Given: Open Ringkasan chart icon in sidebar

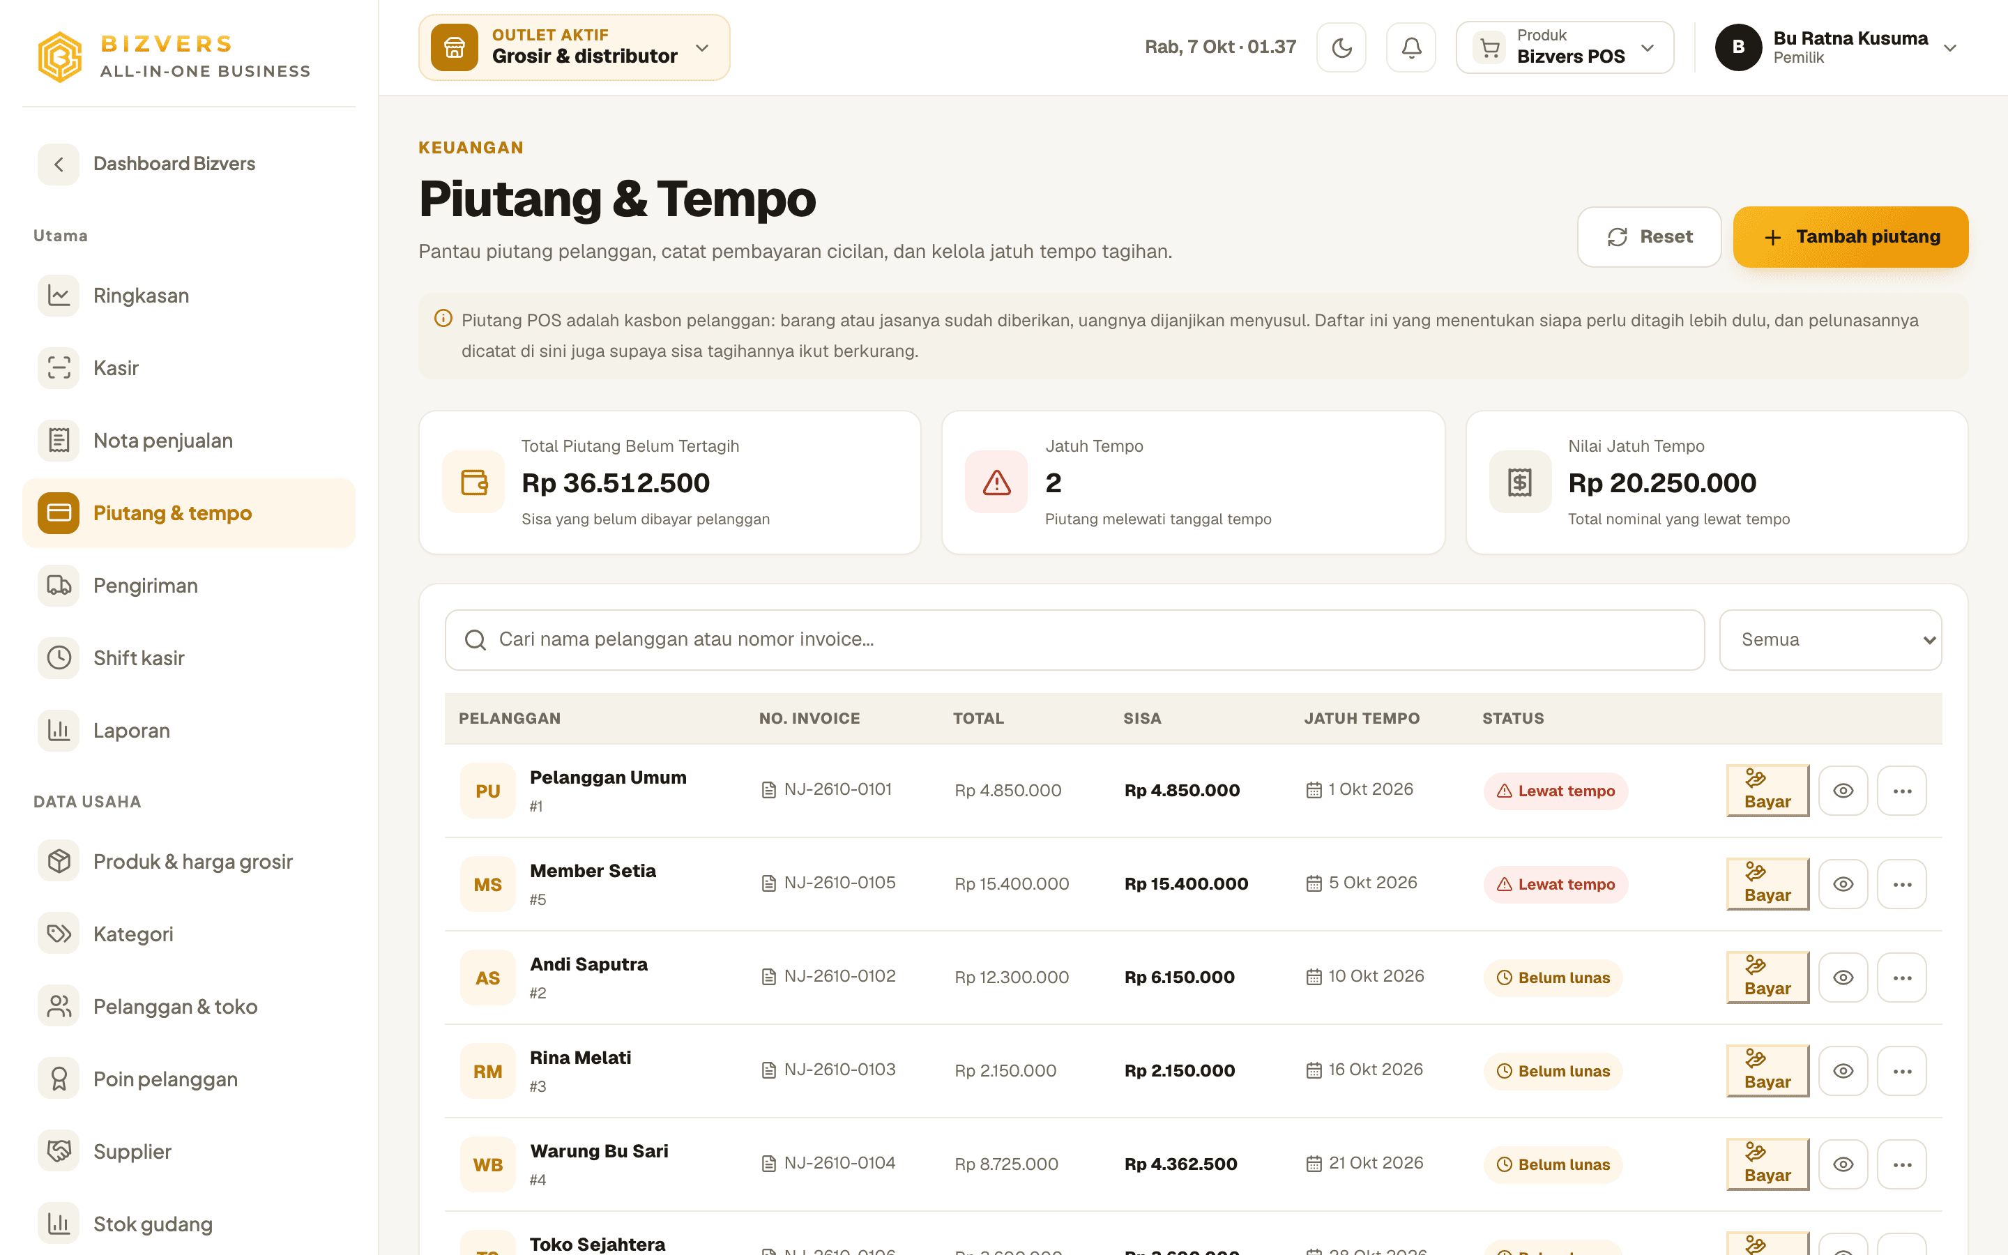Looking at the screenshot, I should (58, 296).
